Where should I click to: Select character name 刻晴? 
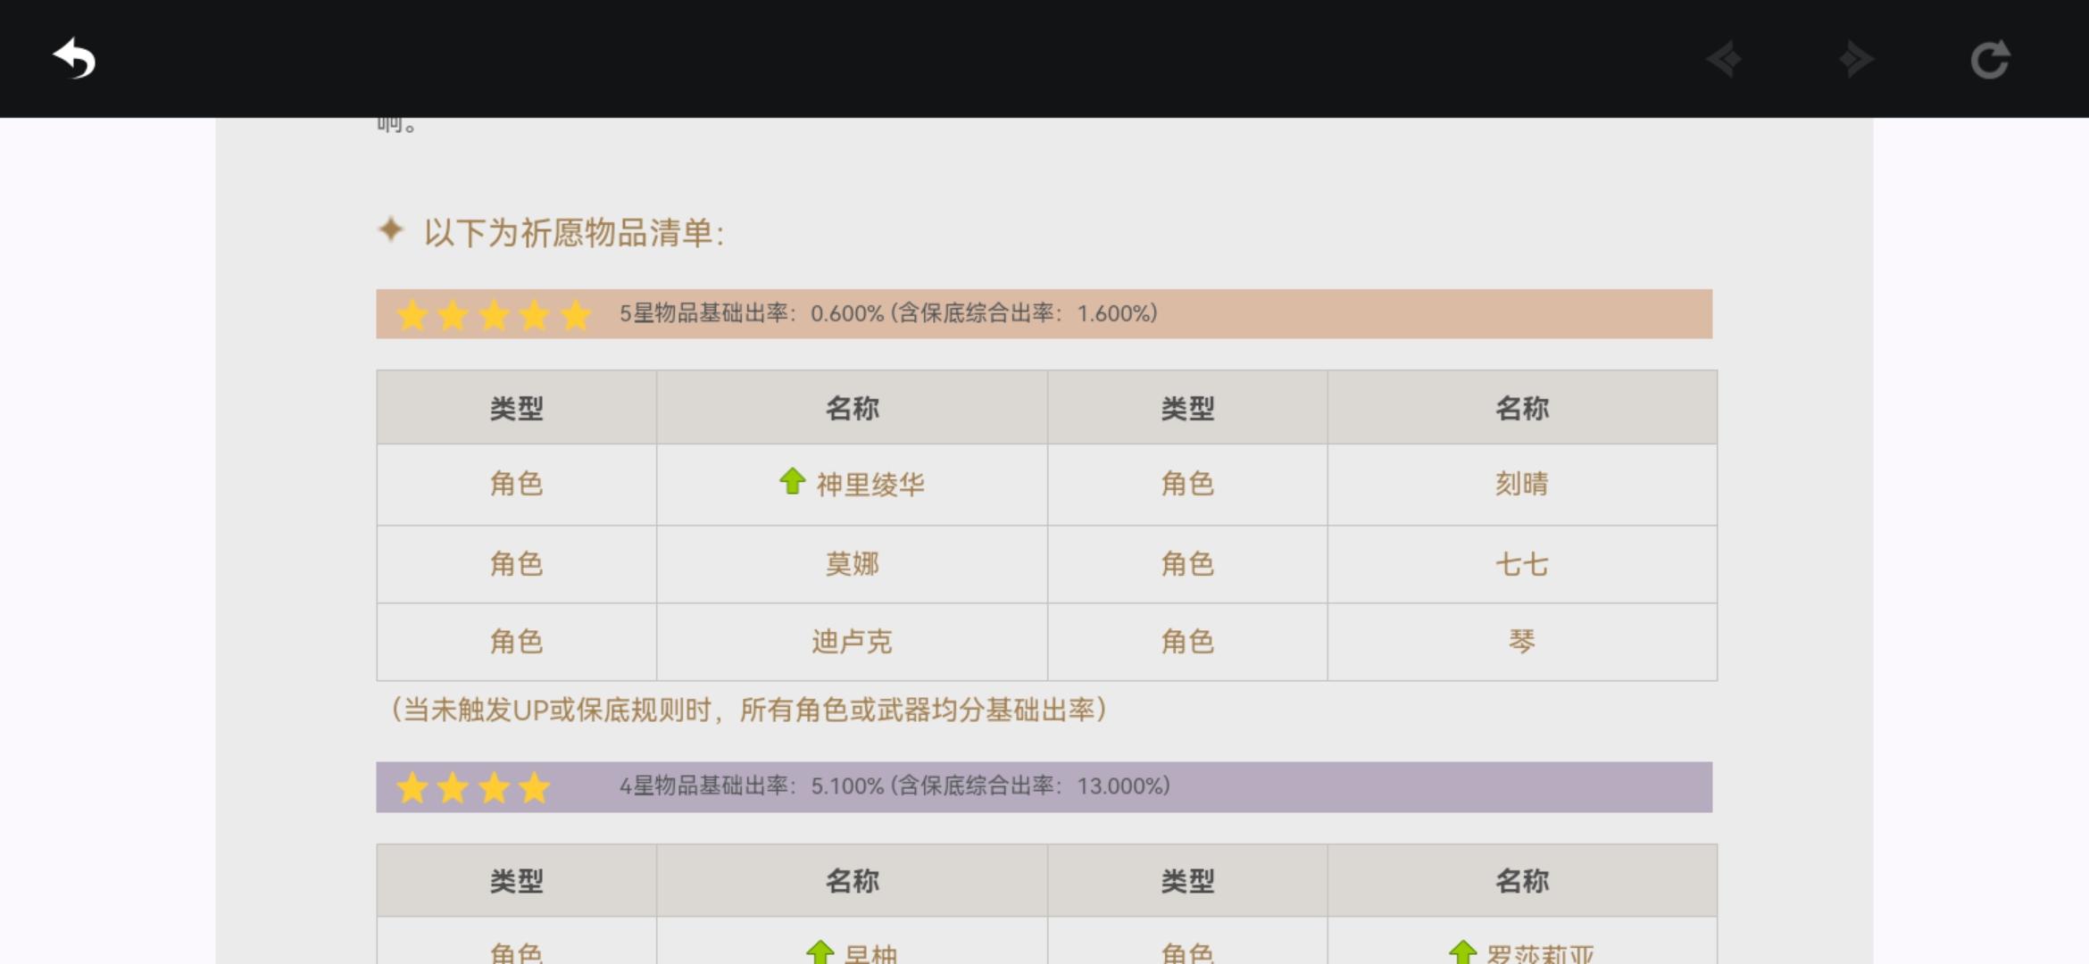tap(1522, 484)
